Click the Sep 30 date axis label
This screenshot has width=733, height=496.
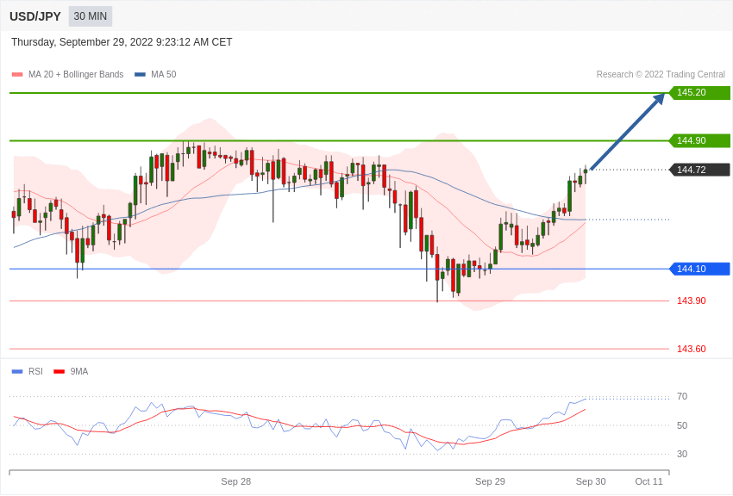(591, 481)
